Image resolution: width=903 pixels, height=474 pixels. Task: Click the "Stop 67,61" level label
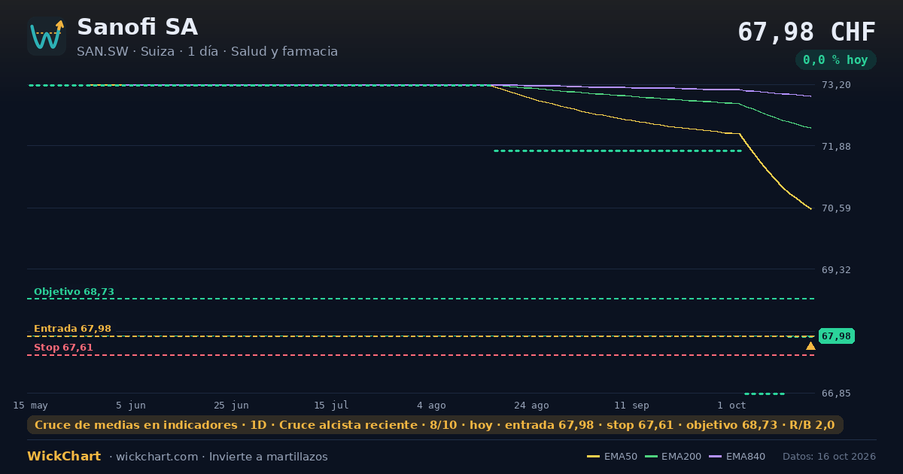pyautogui.click(x=63, y=348)
